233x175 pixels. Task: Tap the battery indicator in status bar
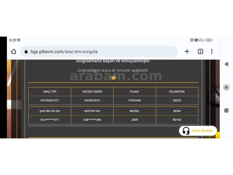[209, 40]
